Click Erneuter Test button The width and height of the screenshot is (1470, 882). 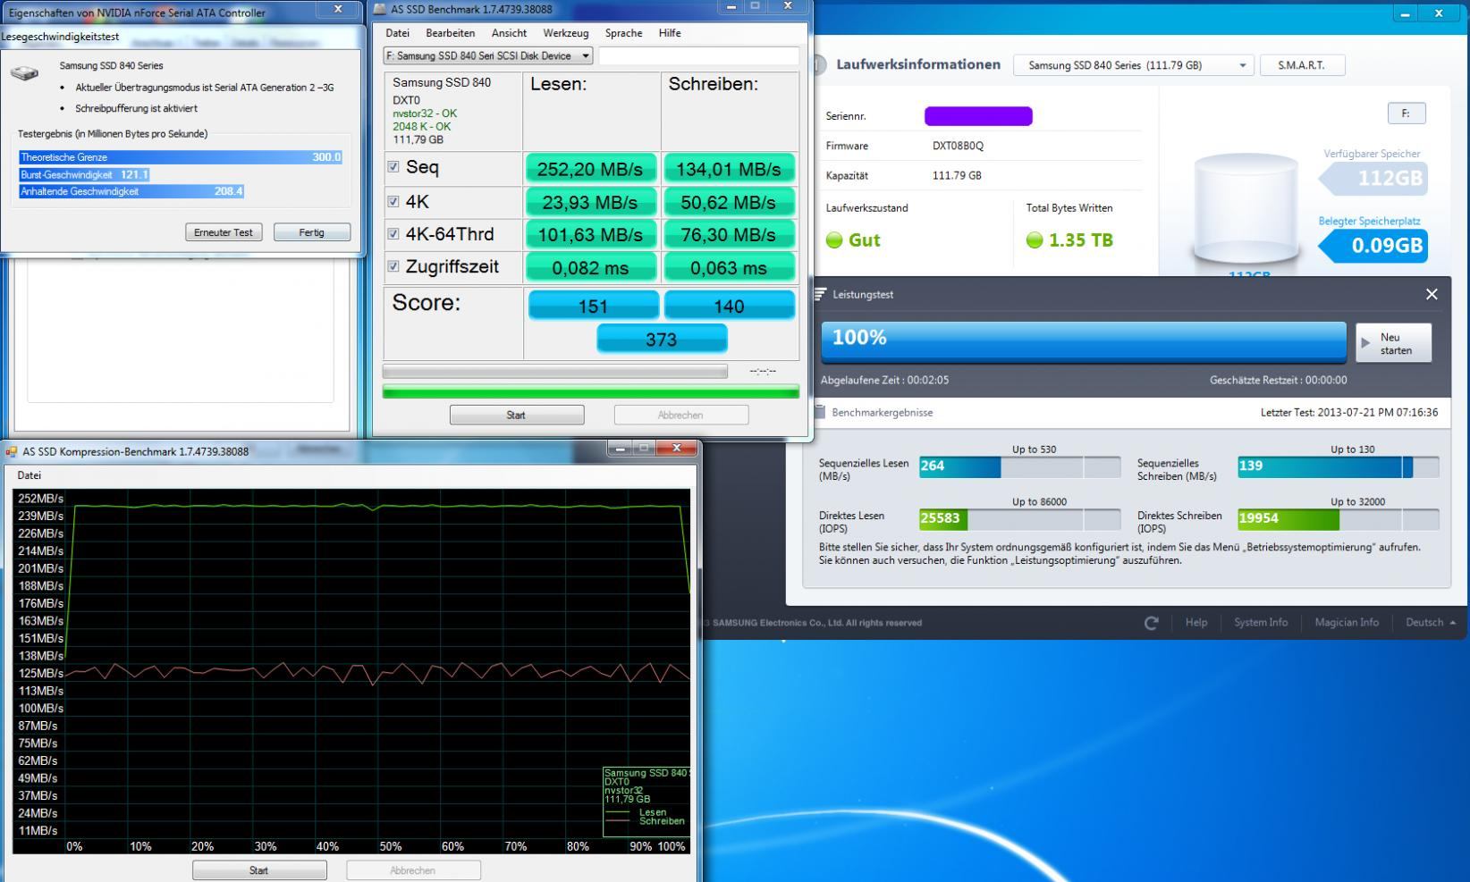(224, 232)
